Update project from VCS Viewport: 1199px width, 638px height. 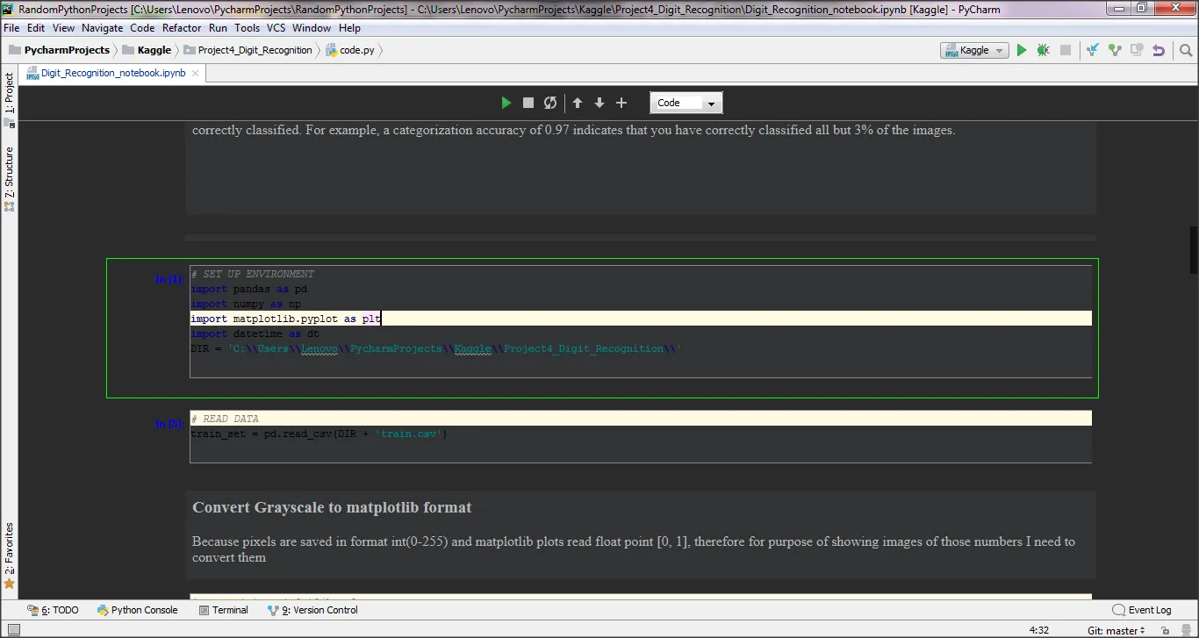coord(1093,50)
